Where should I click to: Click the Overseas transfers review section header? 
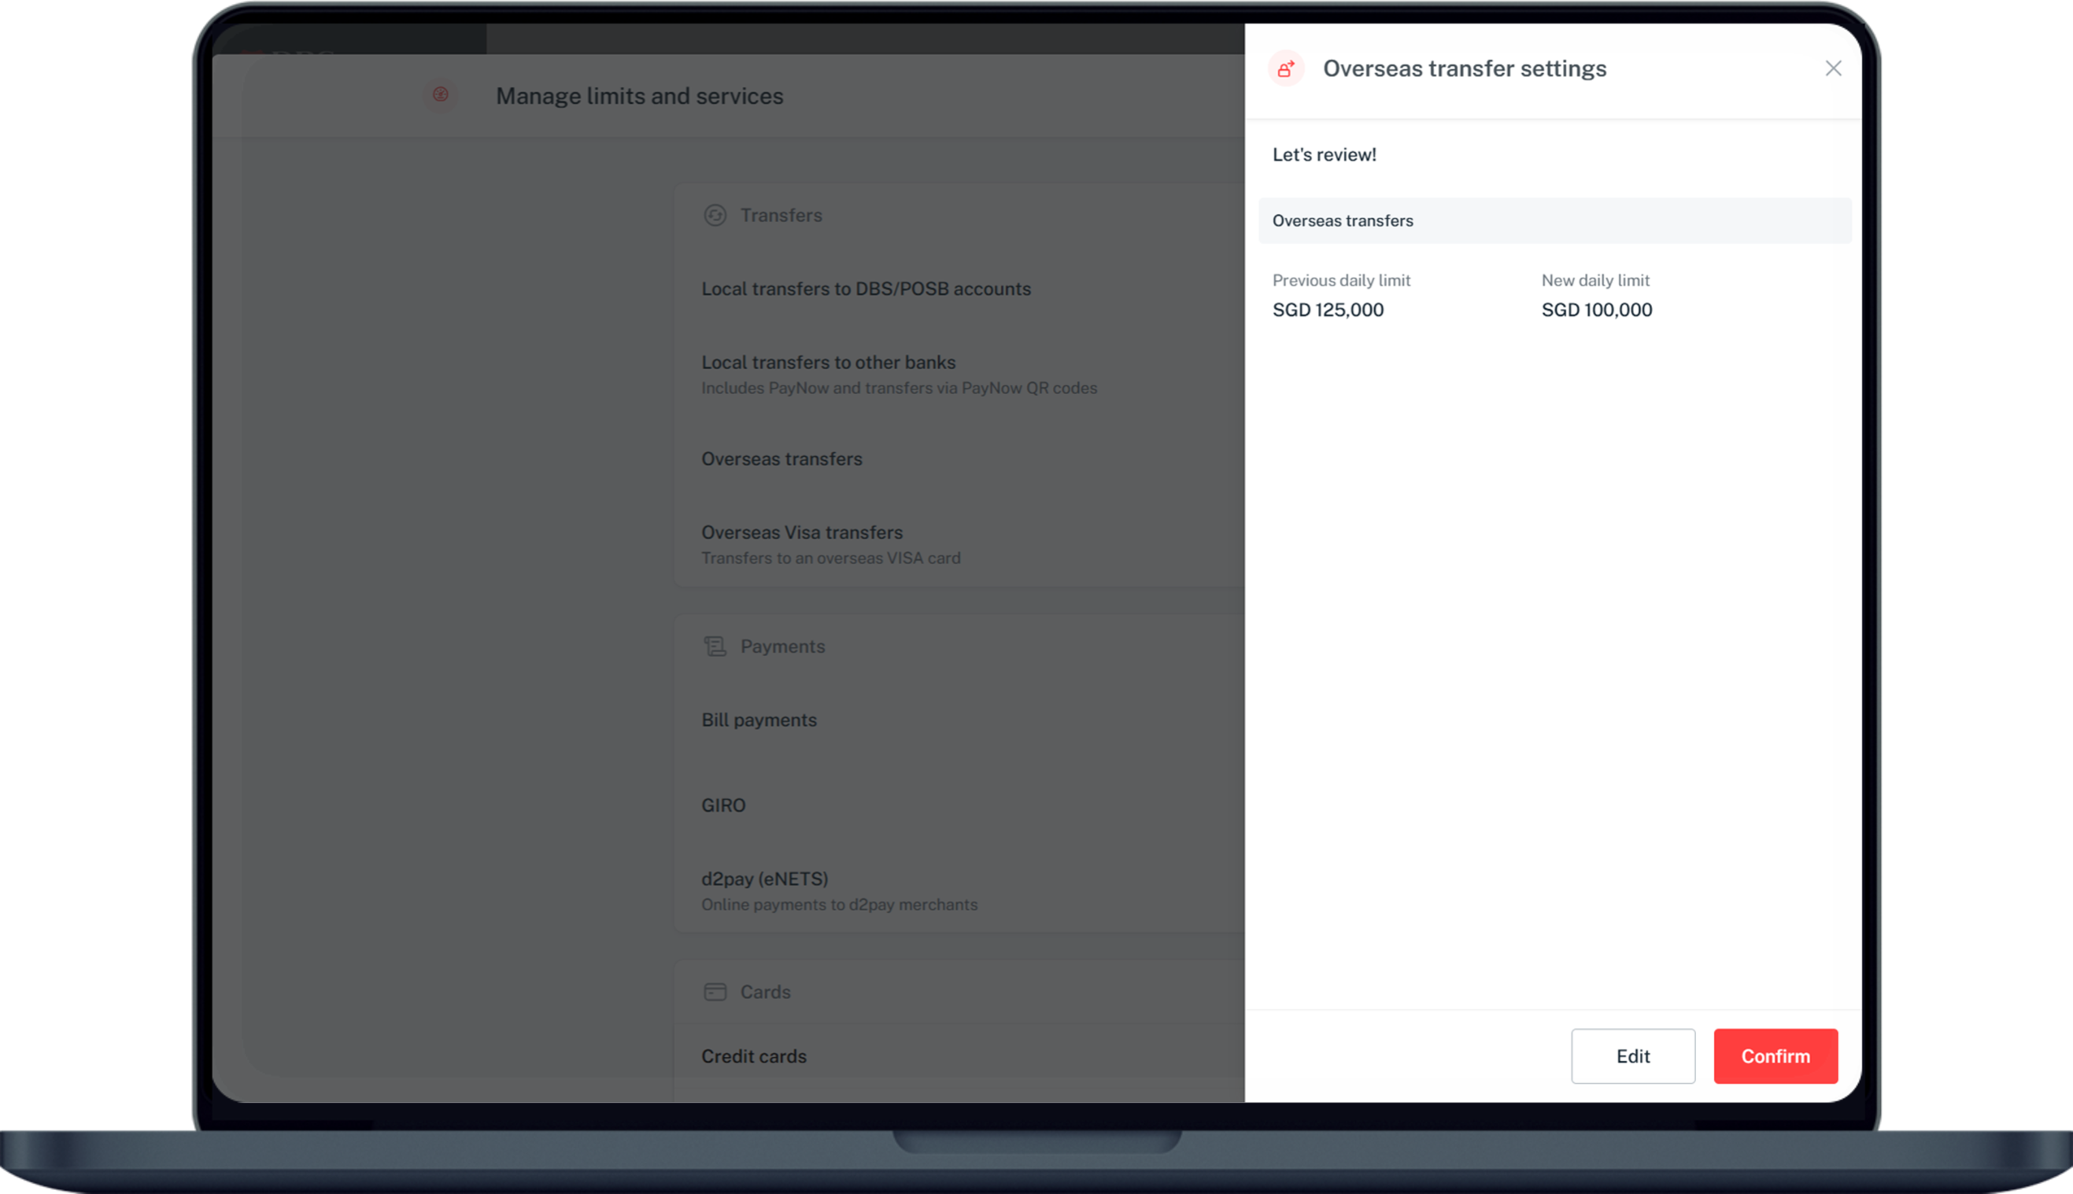pos(1342,220)
